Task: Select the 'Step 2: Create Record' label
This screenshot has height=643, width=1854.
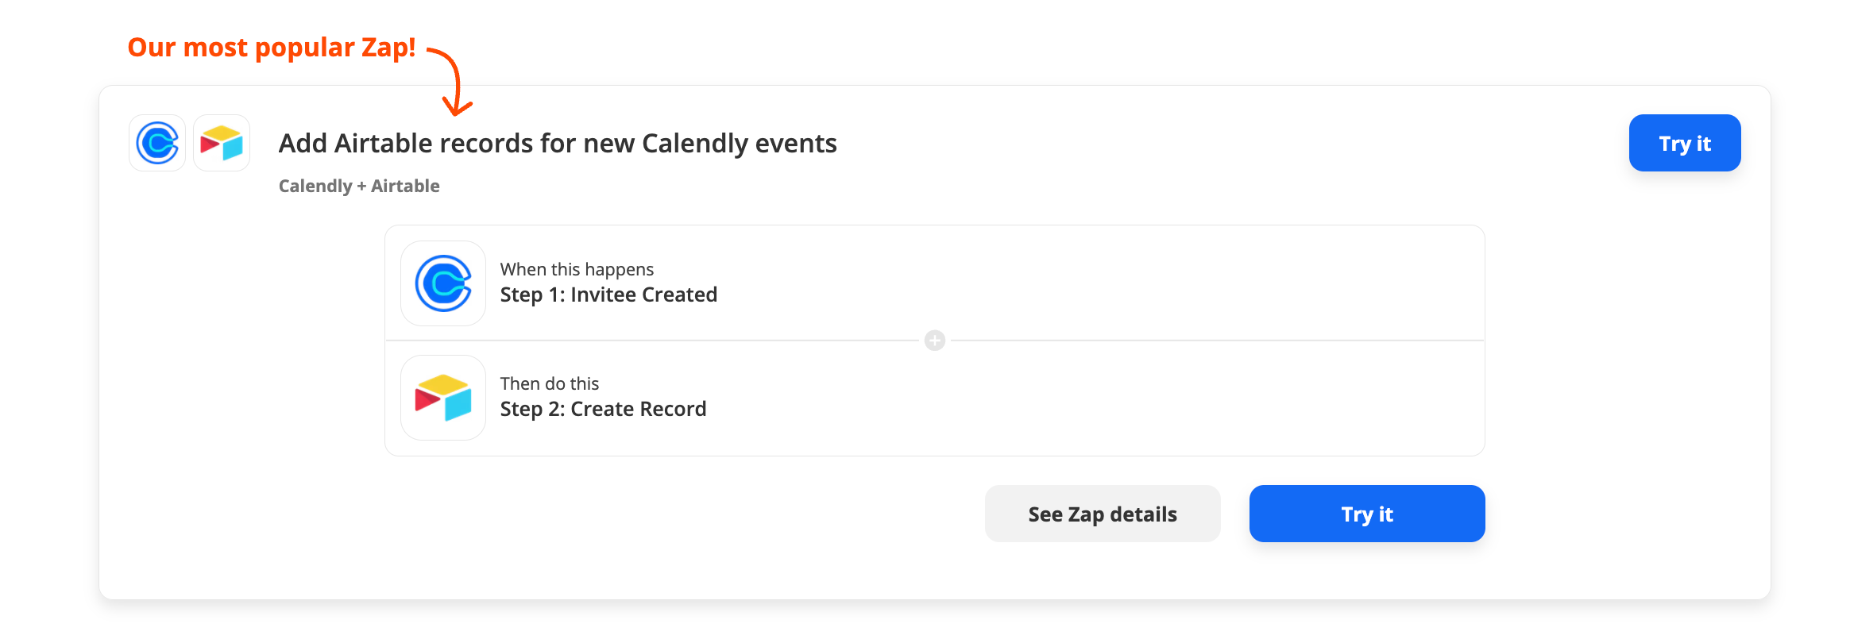Action: click(x=603, y=410)
